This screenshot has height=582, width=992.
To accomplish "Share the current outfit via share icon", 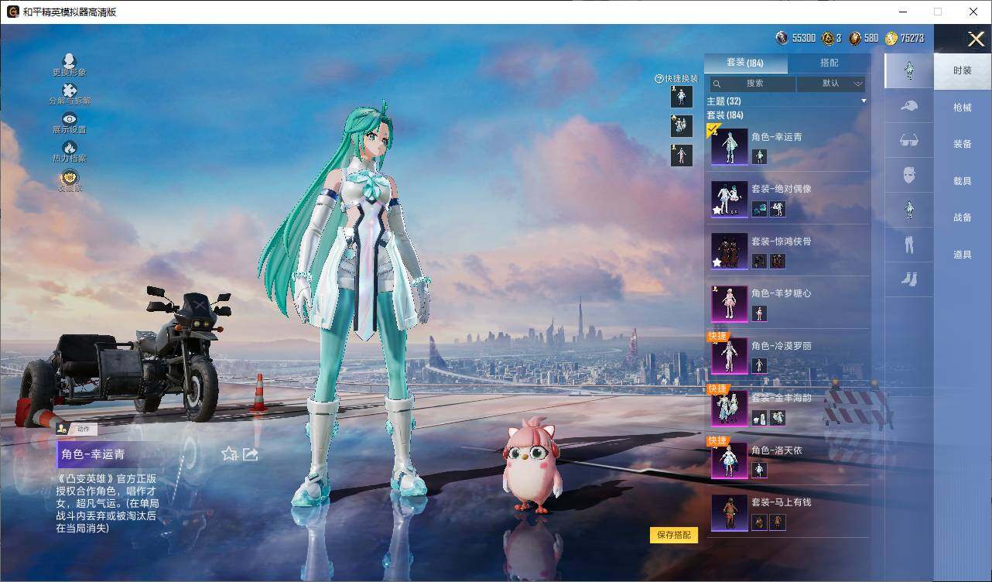I will coord(250,454).
